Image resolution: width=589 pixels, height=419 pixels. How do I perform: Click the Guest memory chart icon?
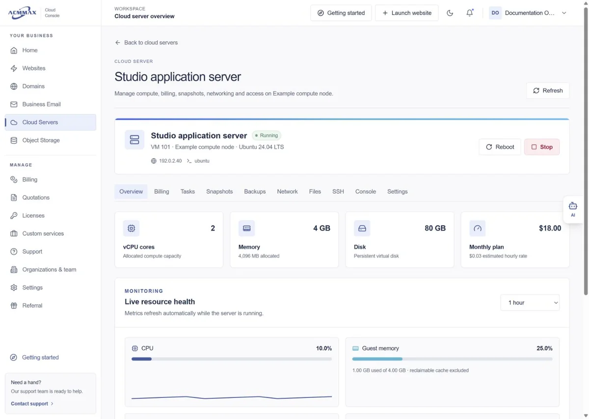coord(355,348)
